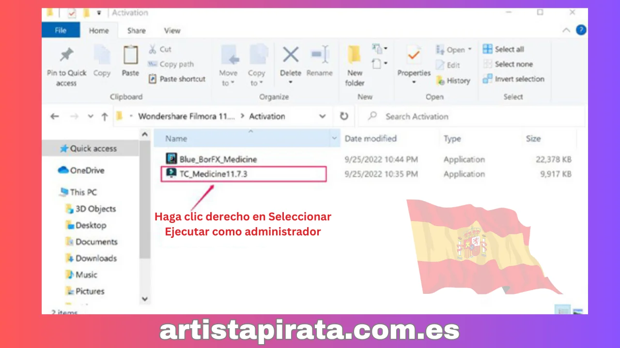Open the Easy access dropdown icon
The width and height of the screenshot is (620, 348).
pyautogui.click(x=380, y=63)
